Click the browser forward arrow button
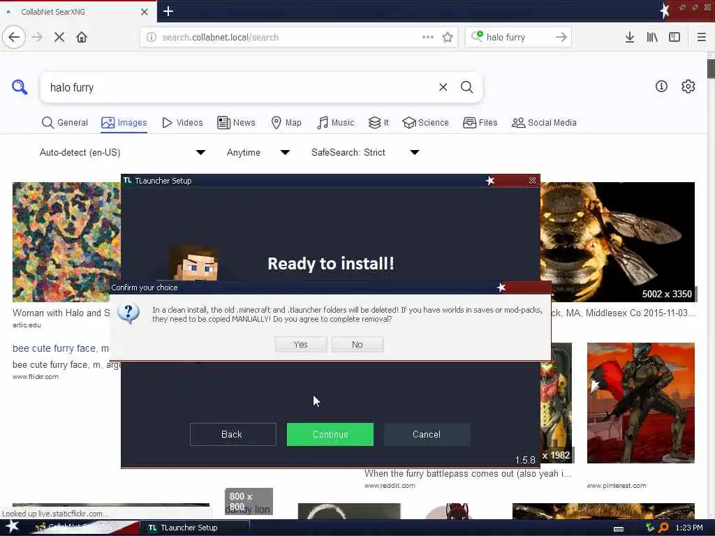 point(37,37)
